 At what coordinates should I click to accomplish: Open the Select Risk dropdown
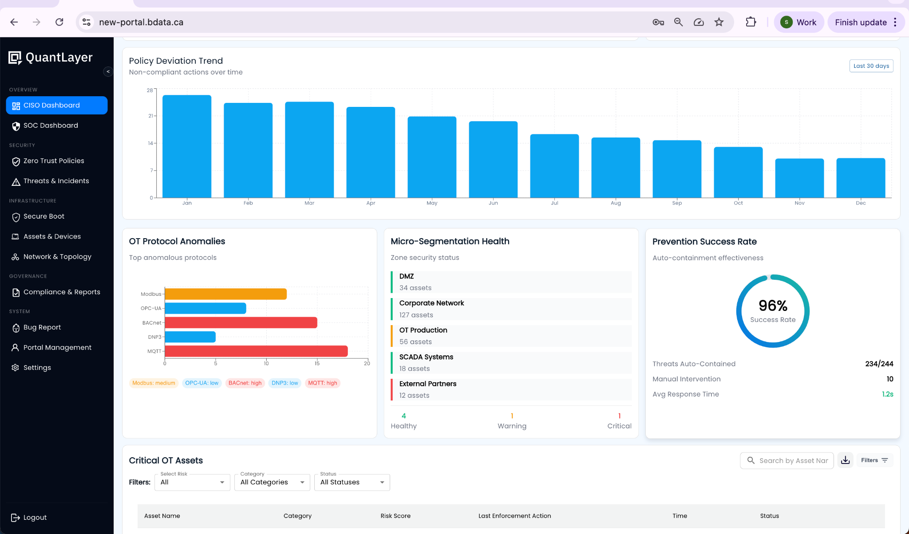click(x=192, y=483)
